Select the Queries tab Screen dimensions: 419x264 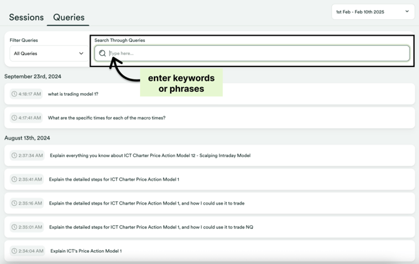69,18
